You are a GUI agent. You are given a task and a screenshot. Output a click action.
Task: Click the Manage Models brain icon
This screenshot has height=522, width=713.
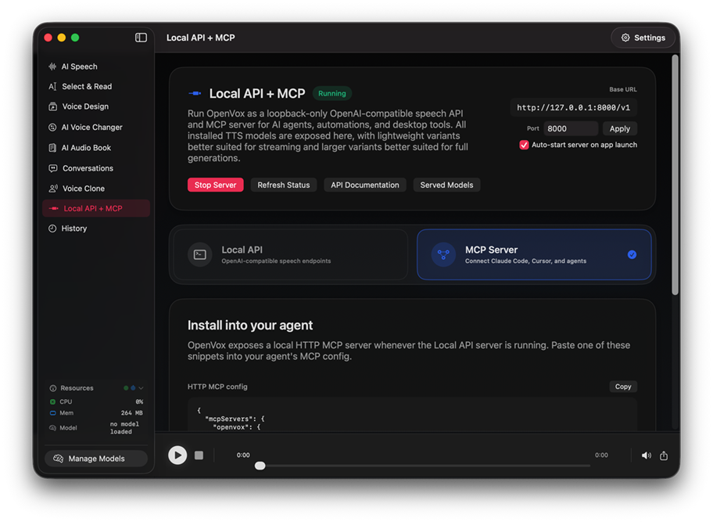(x=58, y=459)
